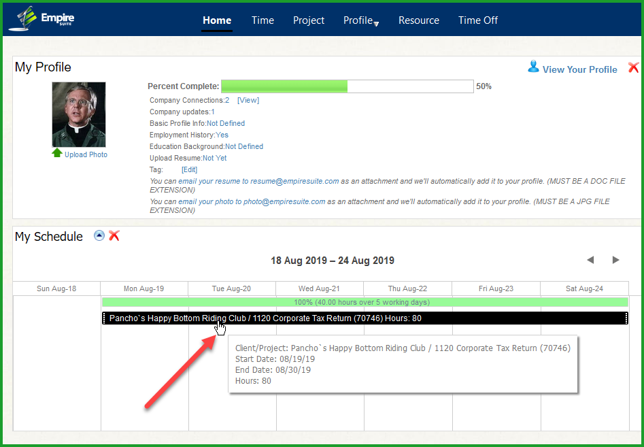644x447 pixels.
Task: Click the View company connections link
Action: click(x=248, y=100)
